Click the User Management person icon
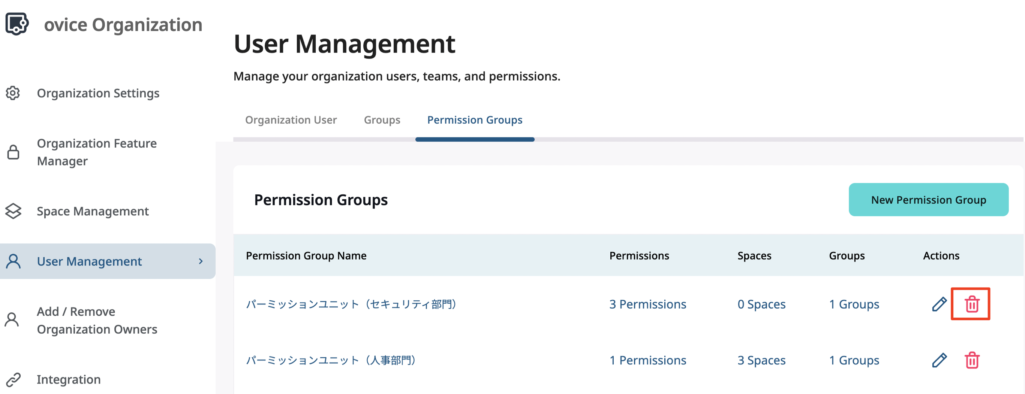 13,261
